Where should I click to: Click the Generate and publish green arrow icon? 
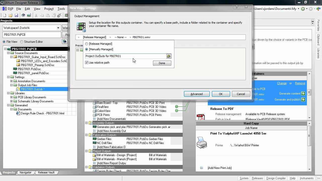click(303, 100)
